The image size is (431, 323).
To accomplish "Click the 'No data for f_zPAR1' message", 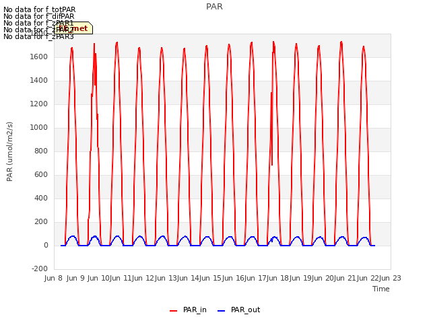I will [38, 23].
